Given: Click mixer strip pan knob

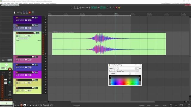Looking at the screenshot, I should (7, 65).
